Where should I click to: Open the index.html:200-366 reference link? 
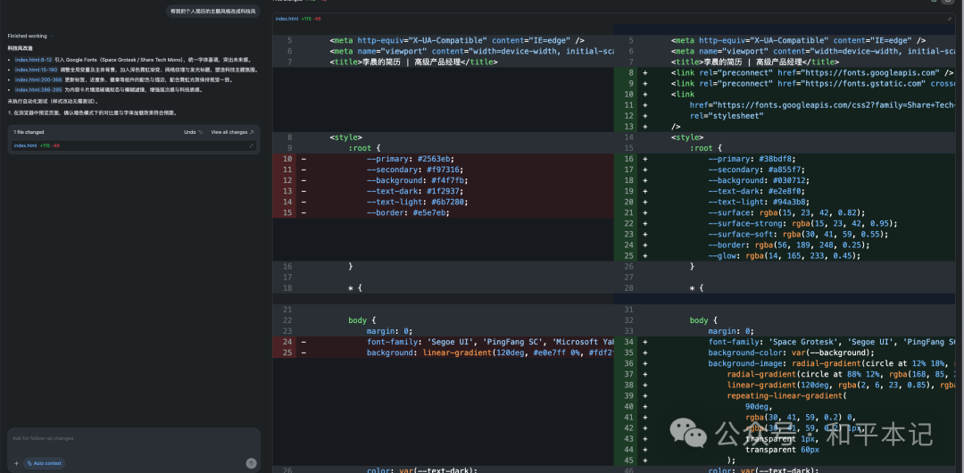tap(37, 80)
